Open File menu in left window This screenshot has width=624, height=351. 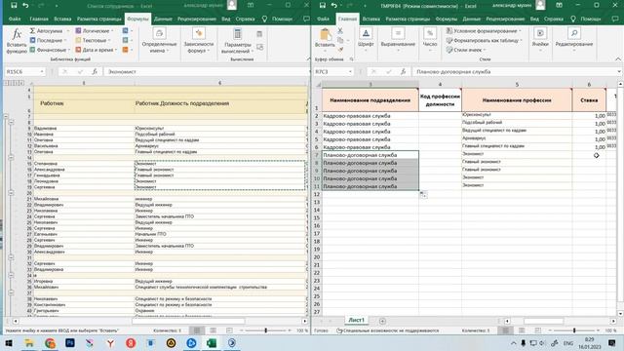pos(15,19)
